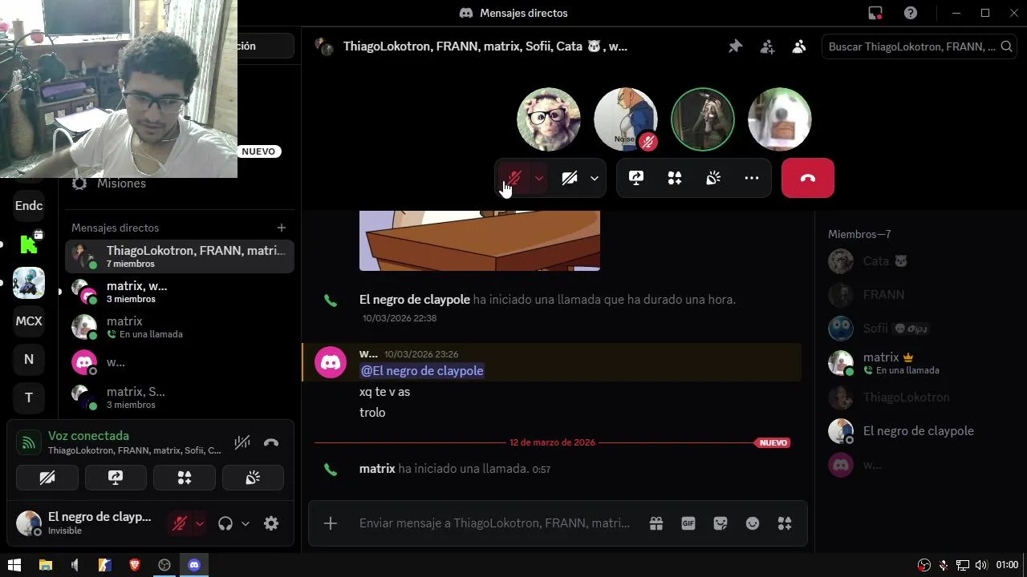Select the white dog call participant

tap(780, 119)
